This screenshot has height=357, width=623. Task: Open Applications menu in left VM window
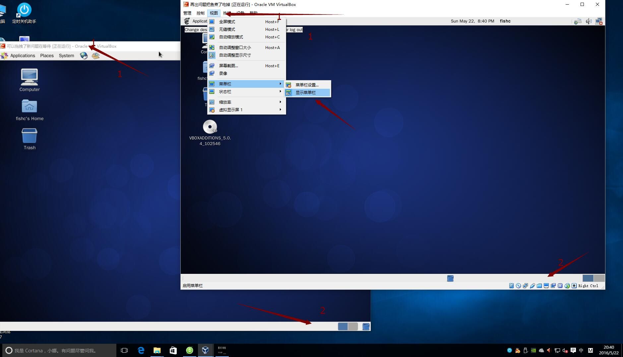(x=23, y=55)
